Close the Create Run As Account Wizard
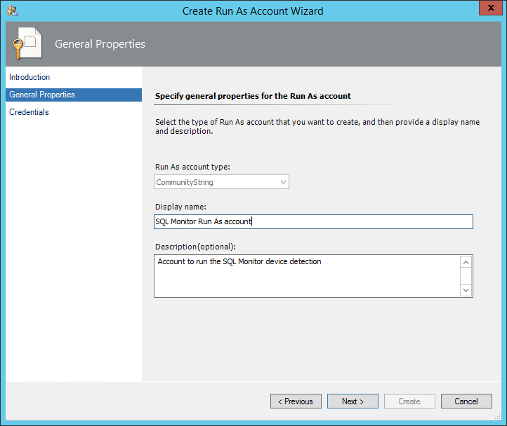The height and width of the screenshot is (426, 507). (x=491, y=8)
